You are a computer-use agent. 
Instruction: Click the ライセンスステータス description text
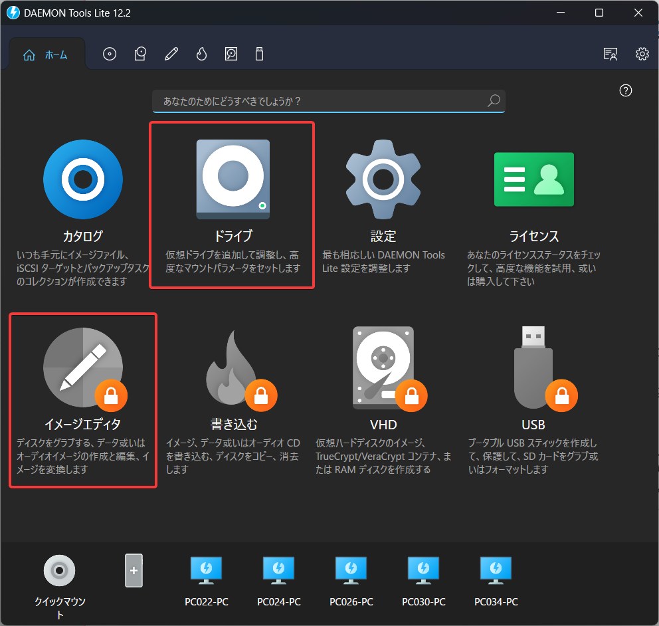(533, 268)
